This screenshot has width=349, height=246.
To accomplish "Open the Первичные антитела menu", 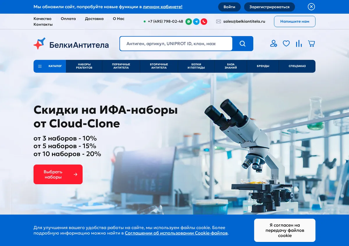I will 121,66.
